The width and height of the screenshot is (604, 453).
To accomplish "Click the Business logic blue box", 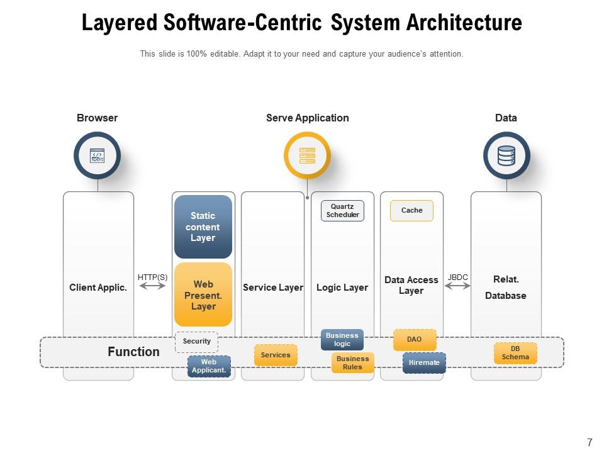I will (x=342, y=340).
